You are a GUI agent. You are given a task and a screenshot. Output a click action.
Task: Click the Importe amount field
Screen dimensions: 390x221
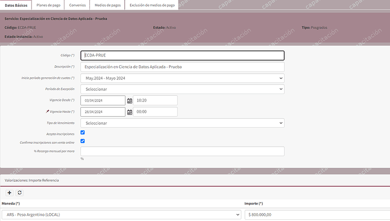click(x=317, y=215)
